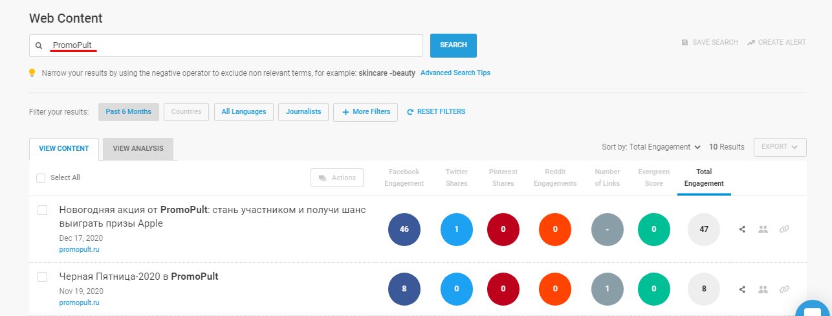The width and height of the screenshot is (832, 316).
Task: Open the Actions dropdown button
Action: [337, 177]
